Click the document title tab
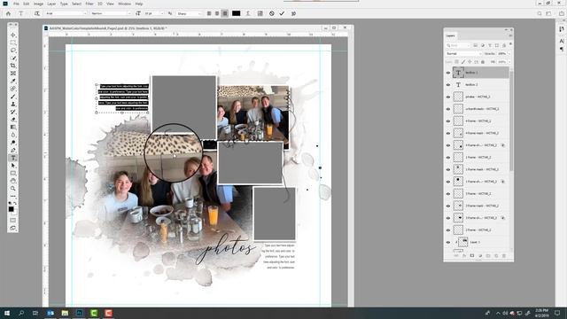This screenshot has width=567, height=319. [107, 27]
